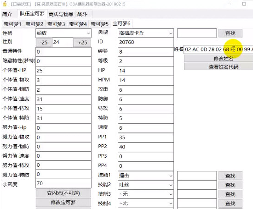Open the 技能3 dropdown
Image resolution: width=253 pixels, height=209 pixels.
(146, 194)
